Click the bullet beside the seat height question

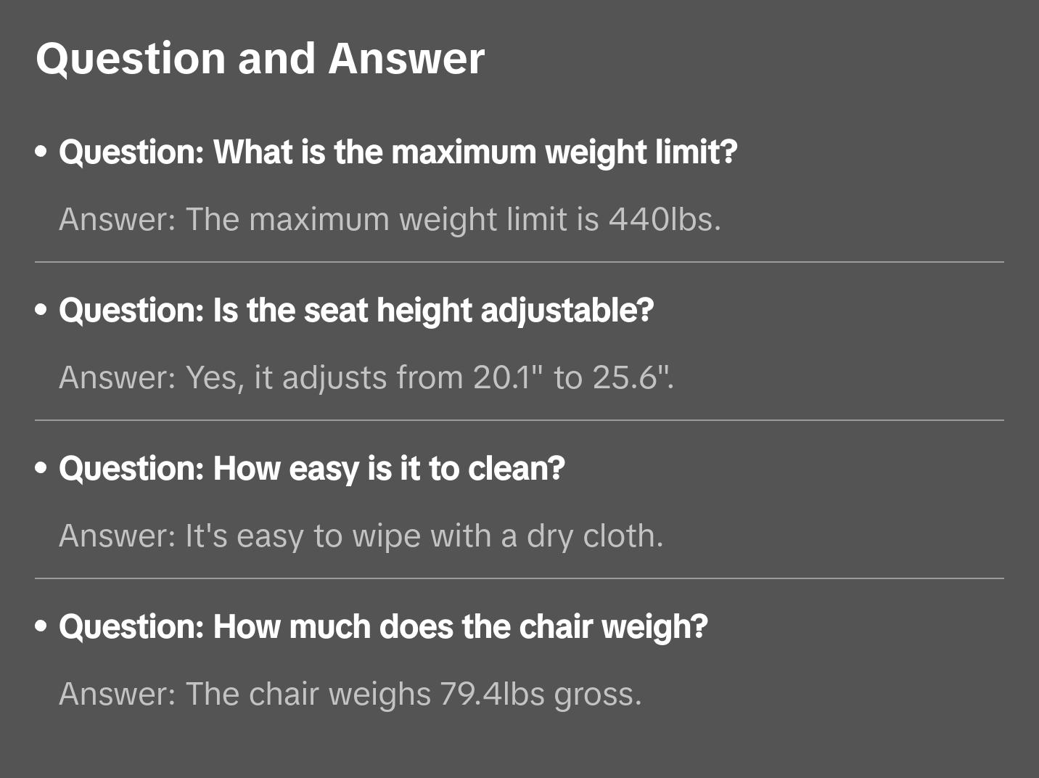tap(41, 310)
